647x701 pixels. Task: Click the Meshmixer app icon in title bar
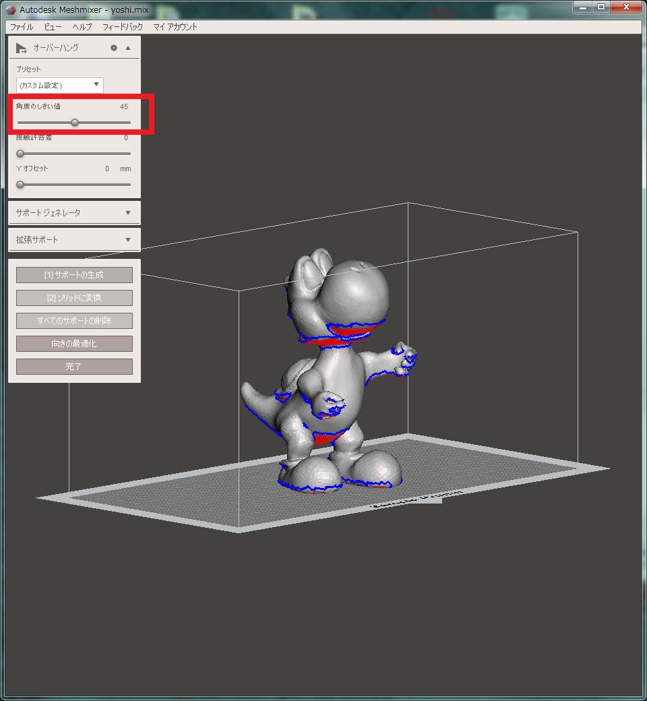point(11,9)
